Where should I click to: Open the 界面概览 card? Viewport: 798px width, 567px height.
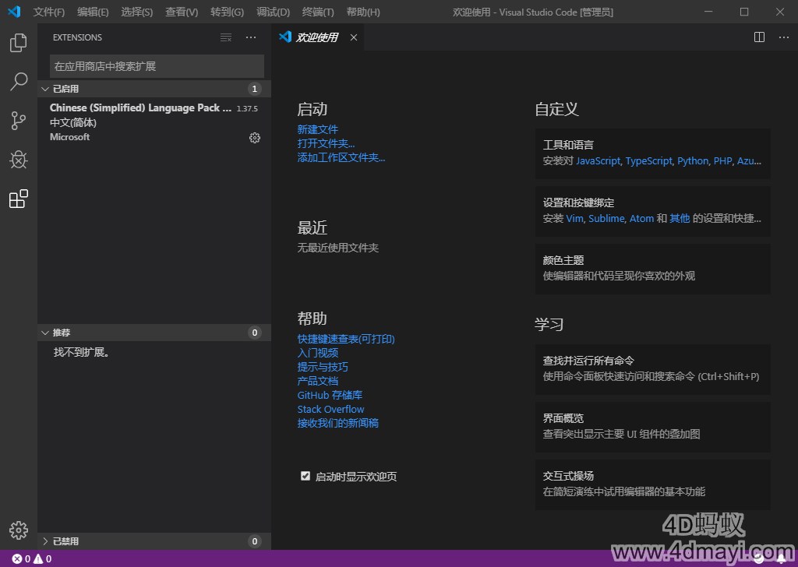click(x=652, y=427)
